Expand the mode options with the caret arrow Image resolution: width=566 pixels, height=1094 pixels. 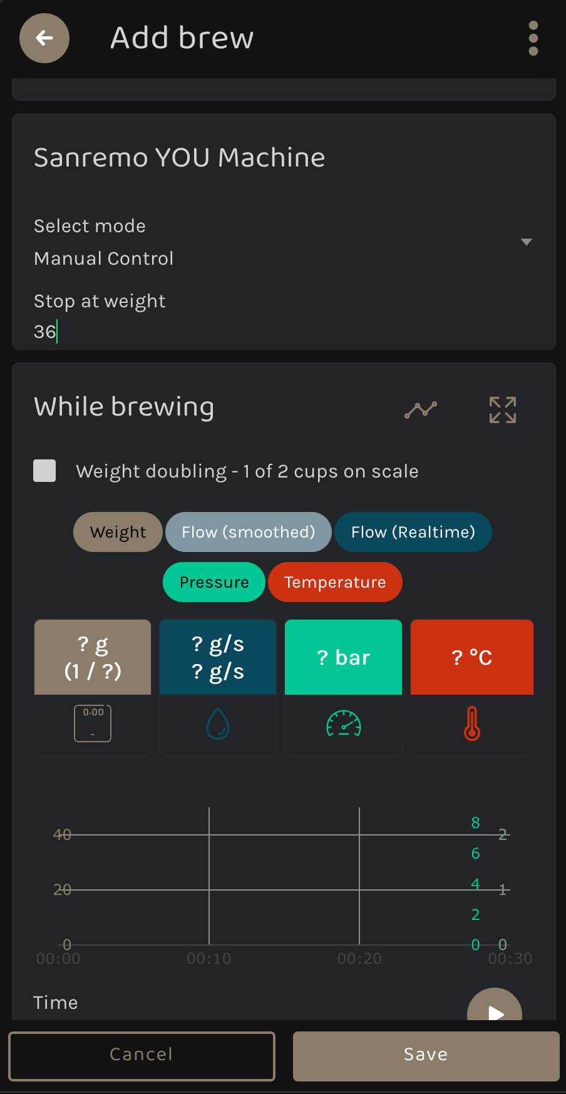527,242
